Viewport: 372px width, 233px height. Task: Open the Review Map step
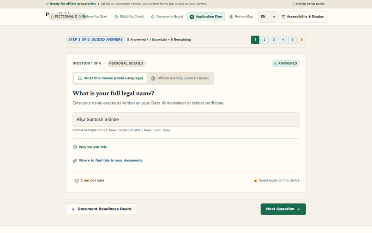tap(241, 17)
